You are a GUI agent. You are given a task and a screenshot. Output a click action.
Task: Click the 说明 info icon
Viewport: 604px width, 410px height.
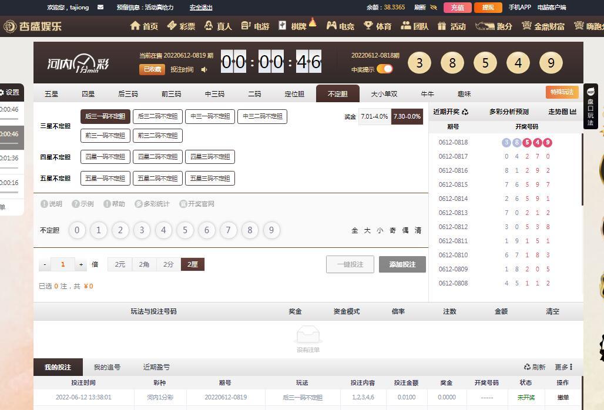[x=44, y=204]
